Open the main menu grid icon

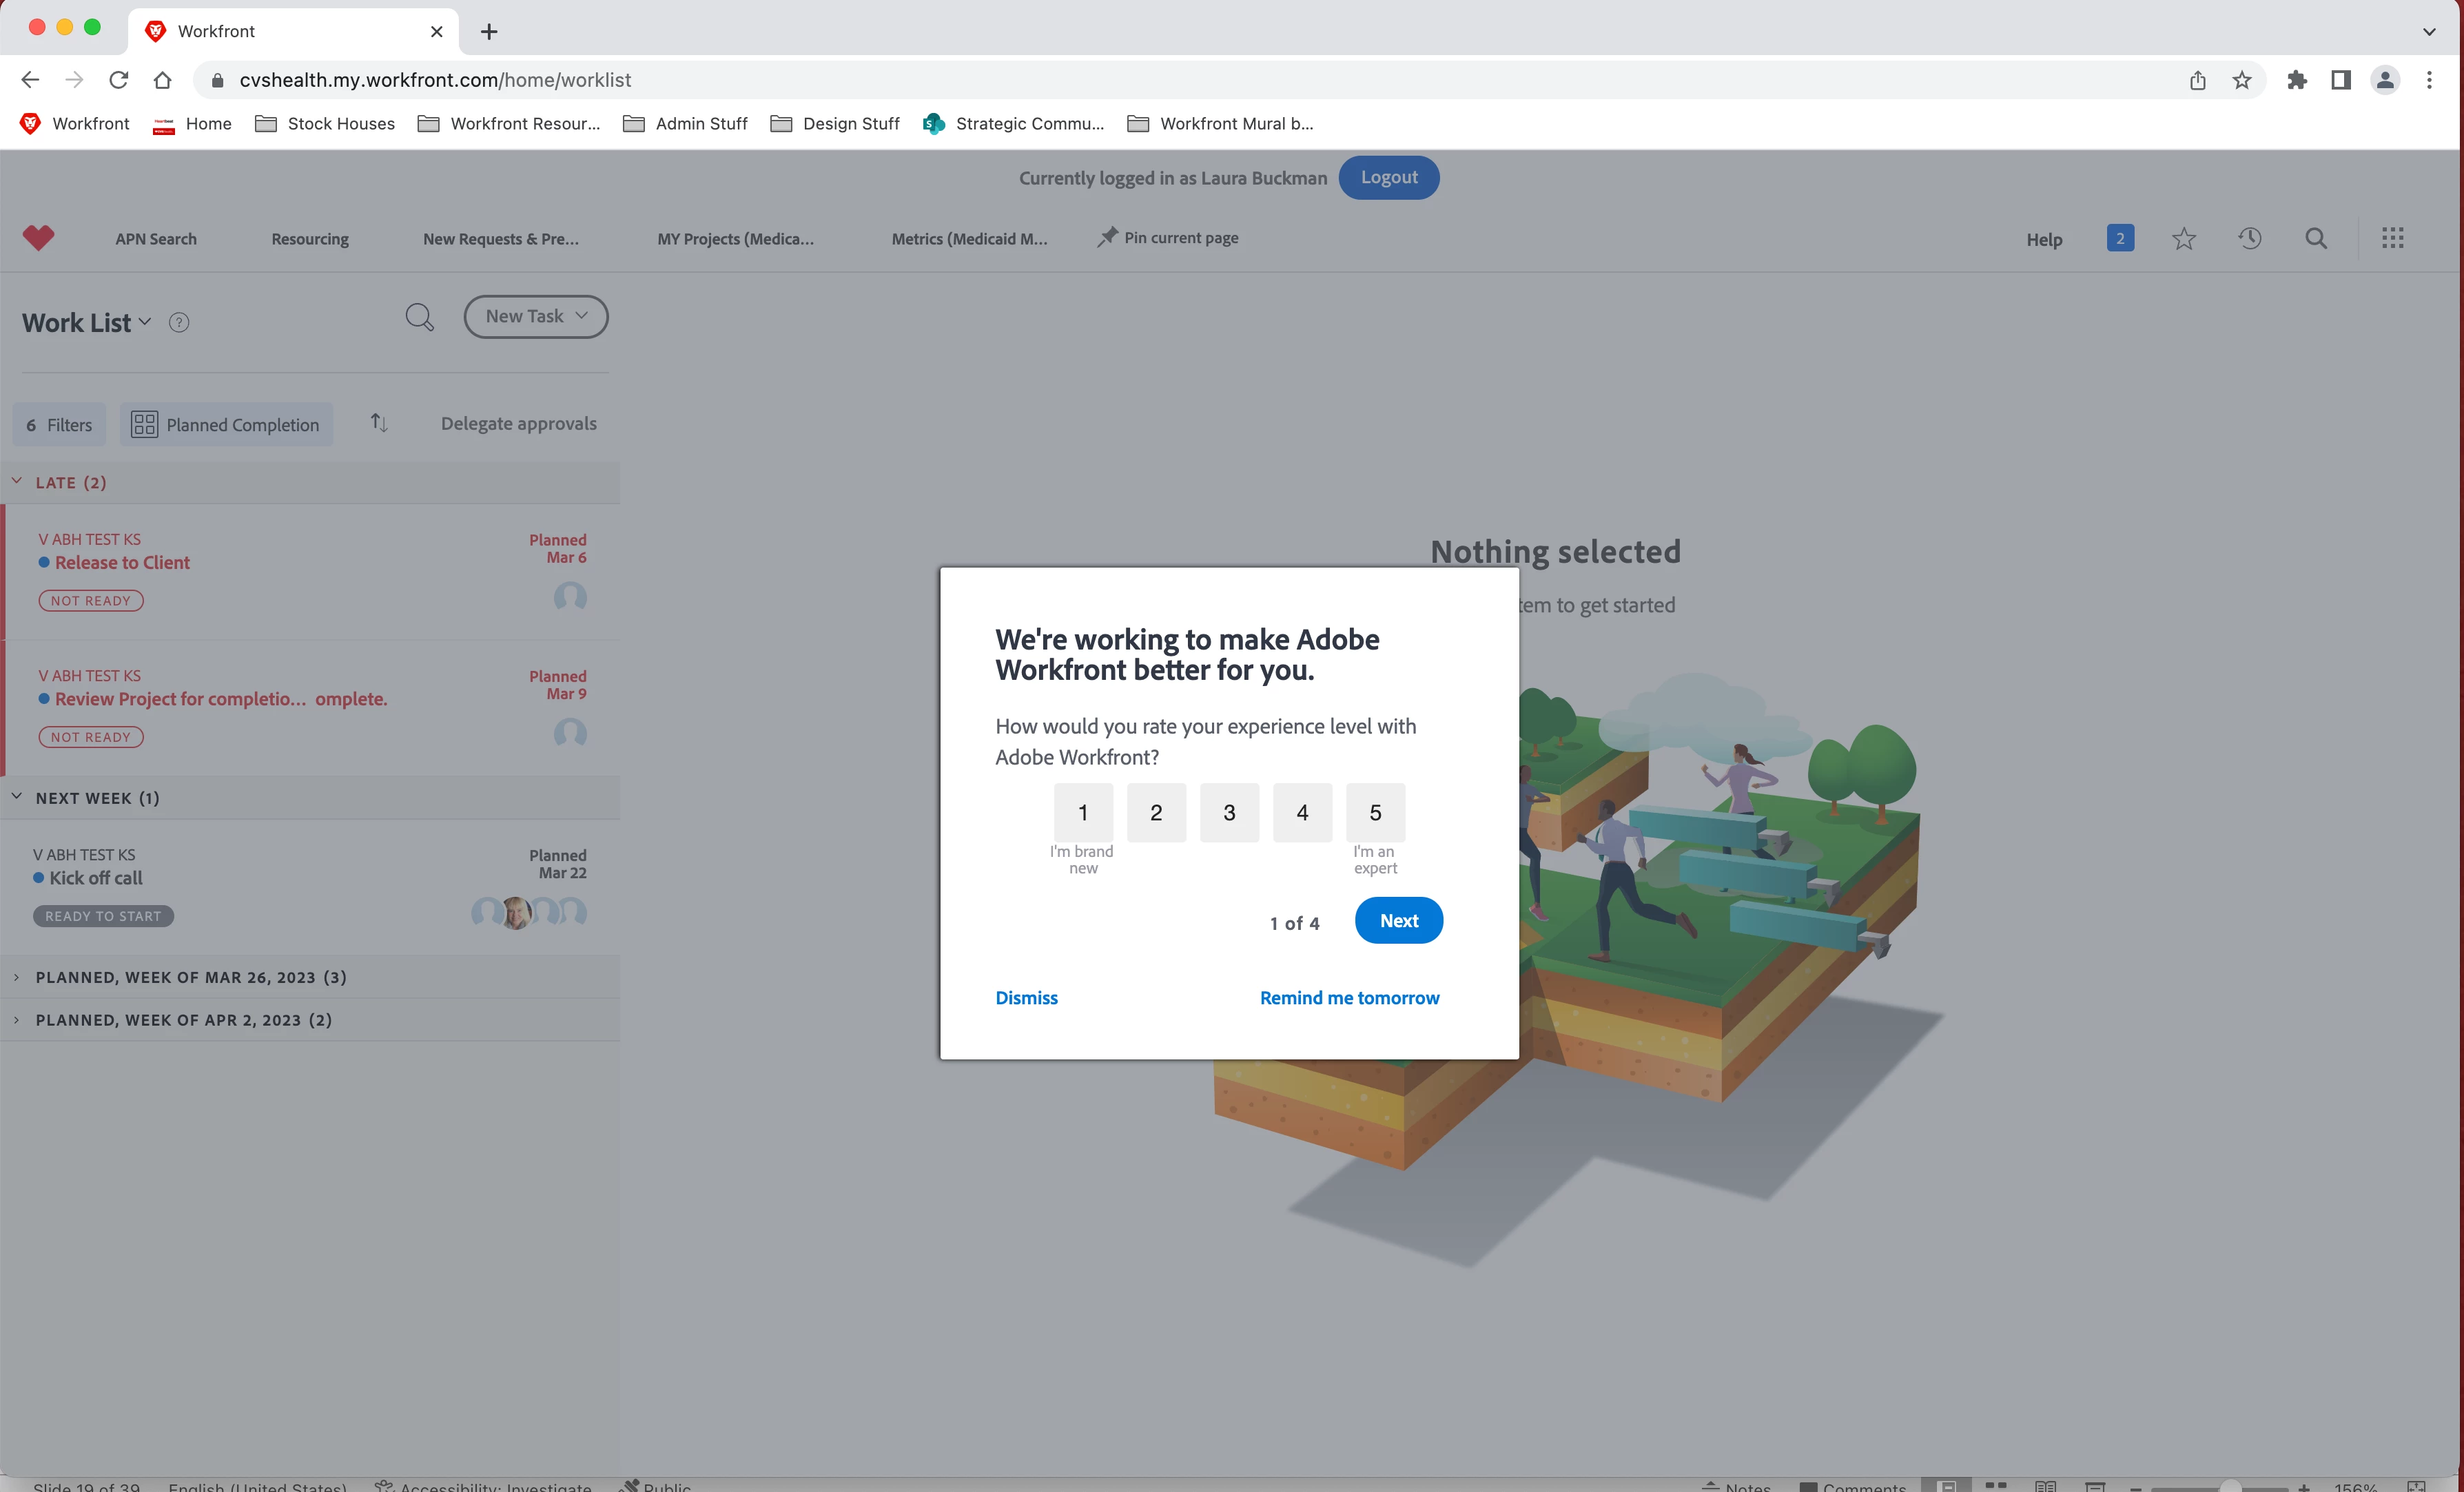[2392, 239]
